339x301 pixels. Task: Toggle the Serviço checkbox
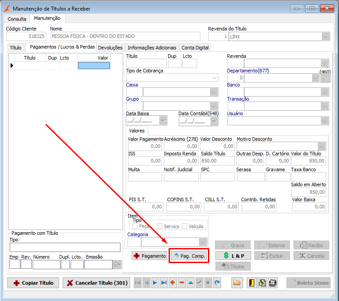(x=160, y=226)
